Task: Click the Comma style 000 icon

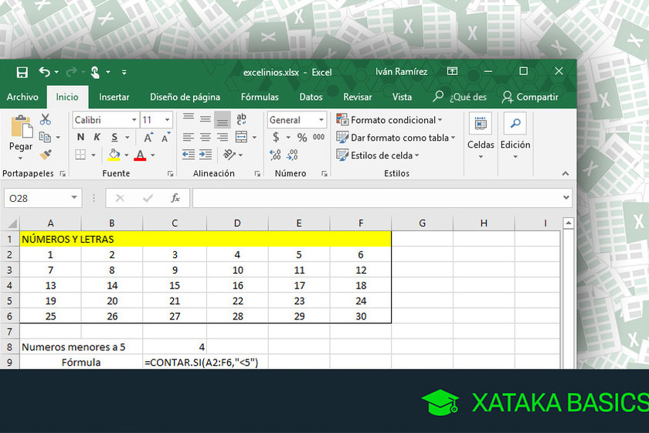Action: click(318, 137)
